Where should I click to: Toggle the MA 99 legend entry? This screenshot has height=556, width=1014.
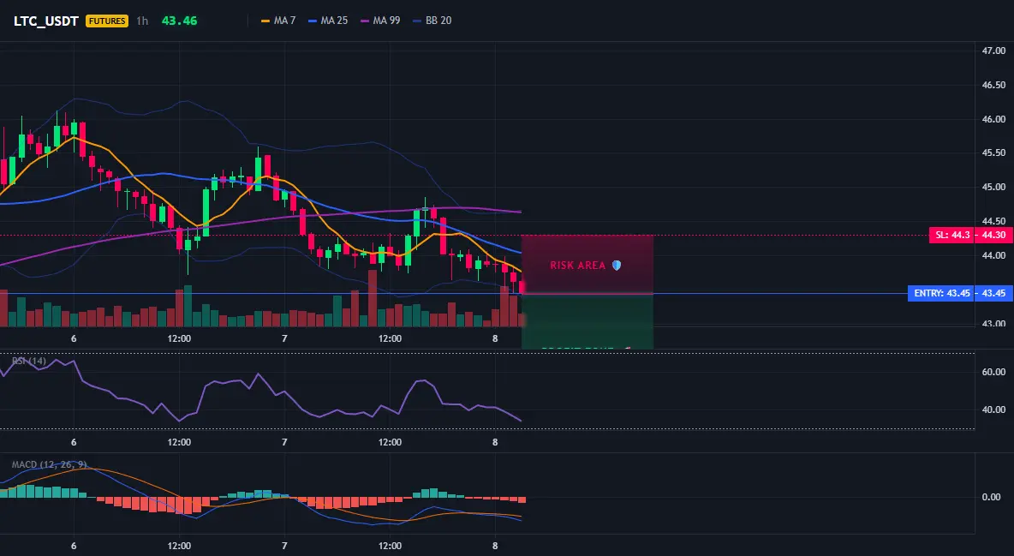coord(380,21)
